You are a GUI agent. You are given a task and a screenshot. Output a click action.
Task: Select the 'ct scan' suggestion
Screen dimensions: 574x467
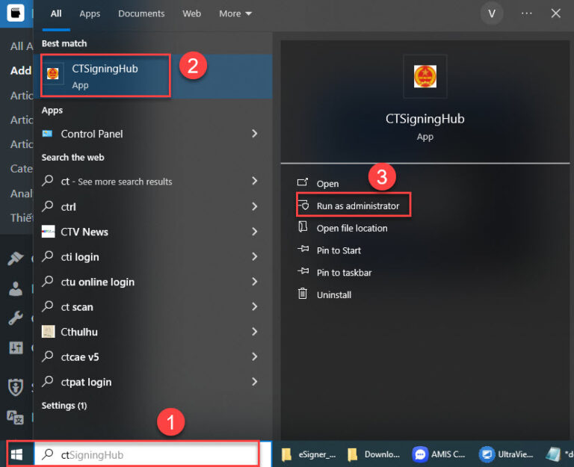coord(77,306)
